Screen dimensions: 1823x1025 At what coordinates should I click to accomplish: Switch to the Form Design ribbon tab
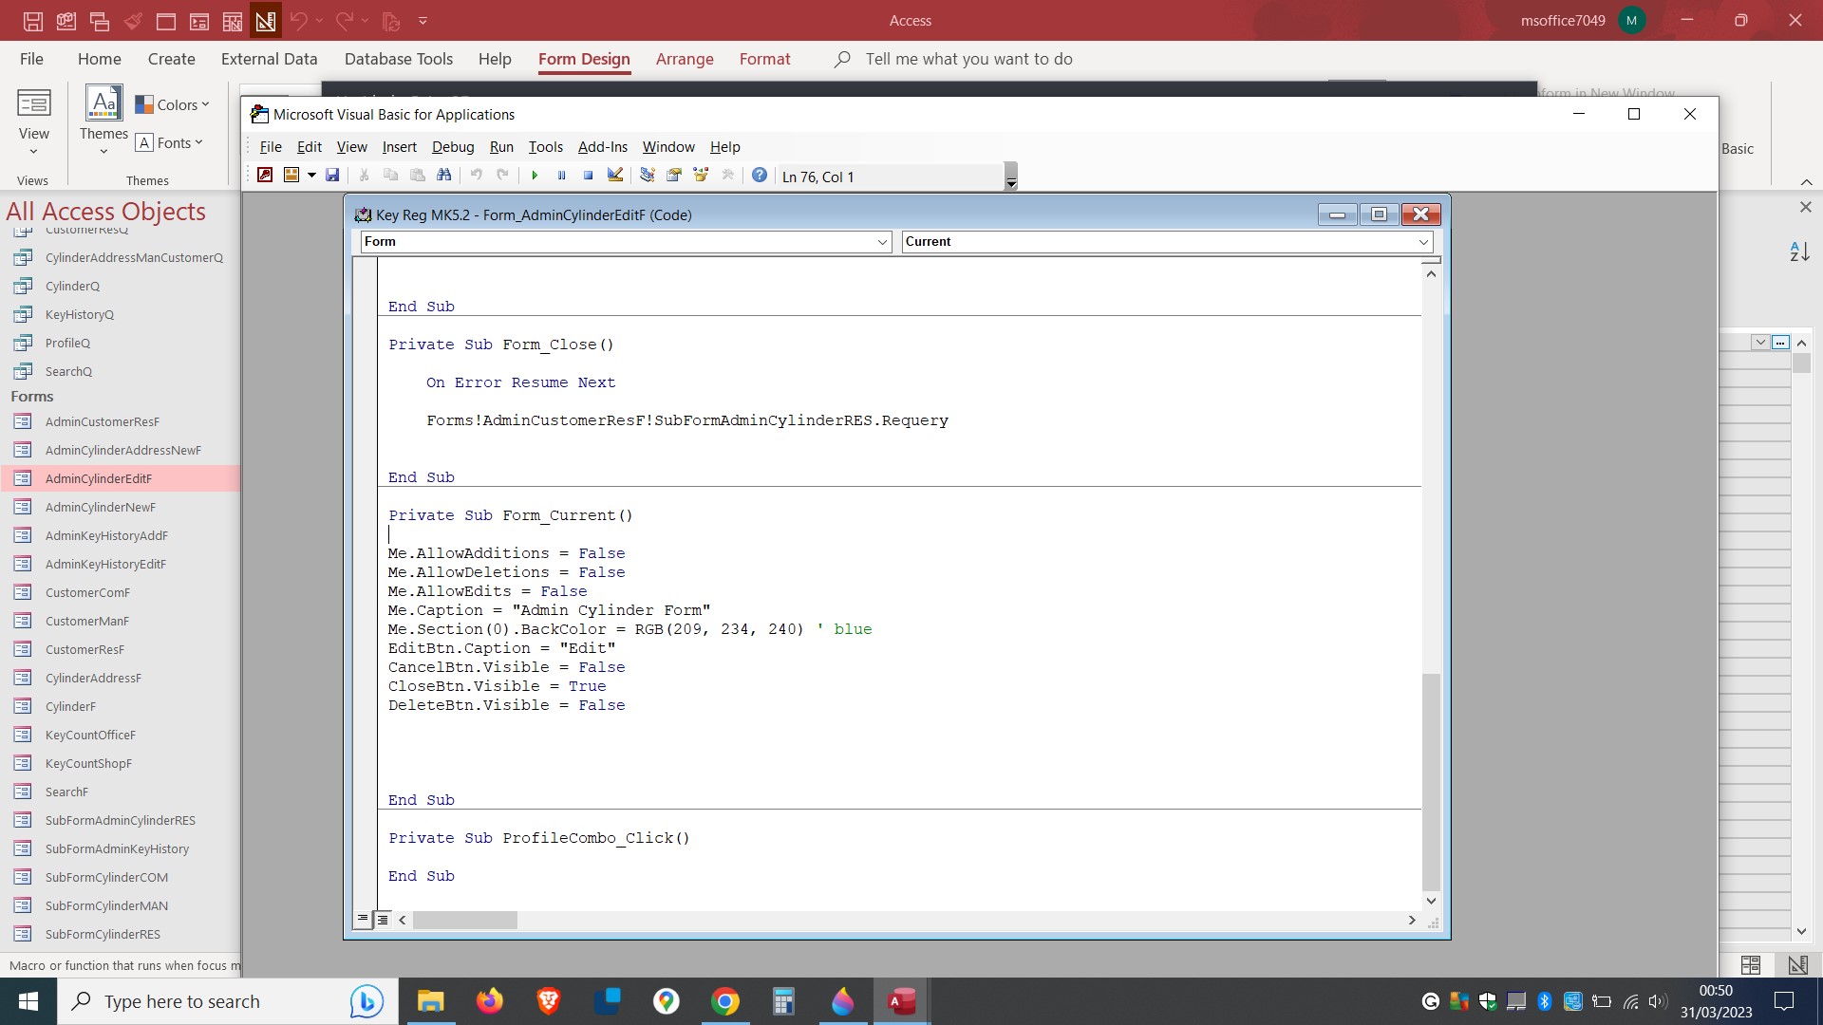tap(583, 59)
